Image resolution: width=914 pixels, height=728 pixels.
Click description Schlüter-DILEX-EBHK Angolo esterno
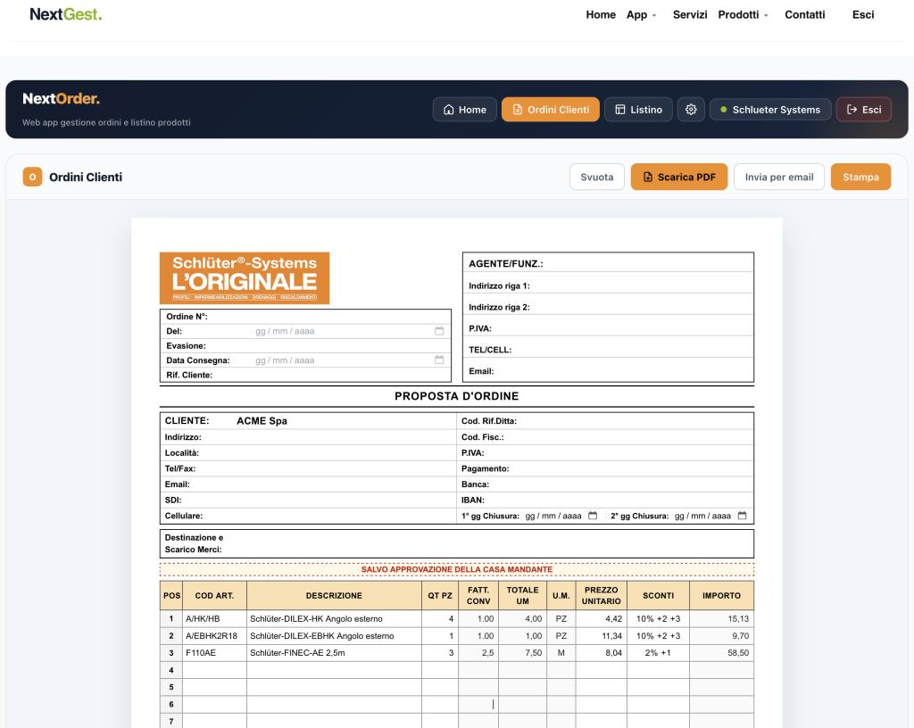pos(334,635)
